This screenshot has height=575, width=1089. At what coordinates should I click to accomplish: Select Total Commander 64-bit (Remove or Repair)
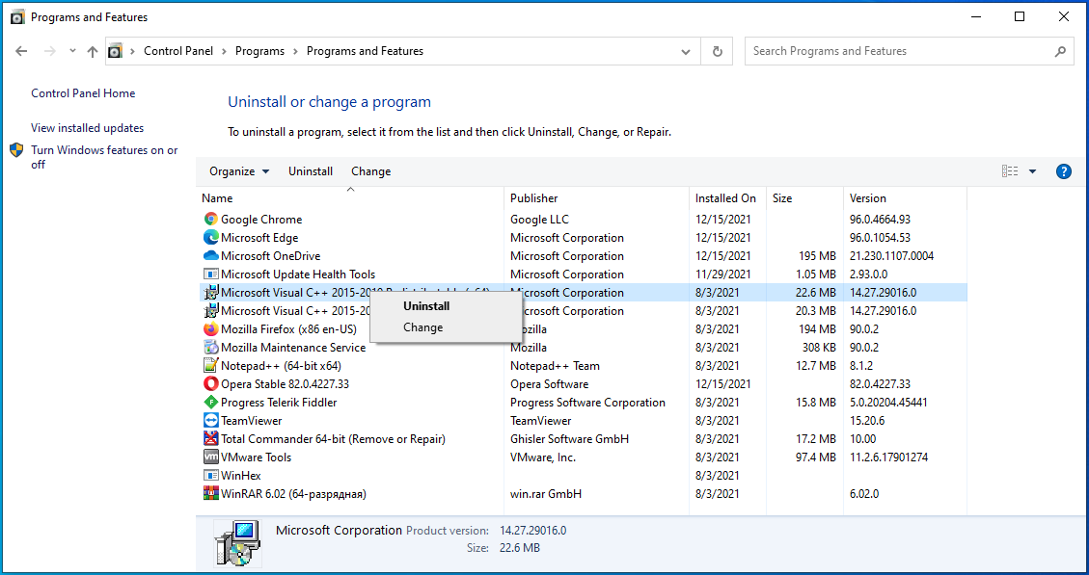[333, 439]
